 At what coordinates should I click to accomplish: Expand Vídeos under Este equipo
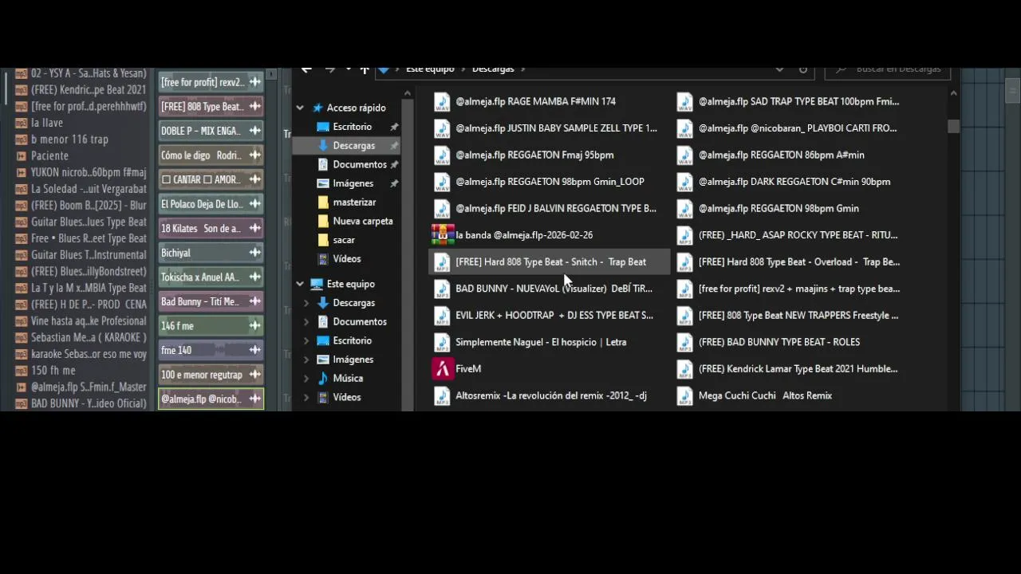click(x=306, y=397)
